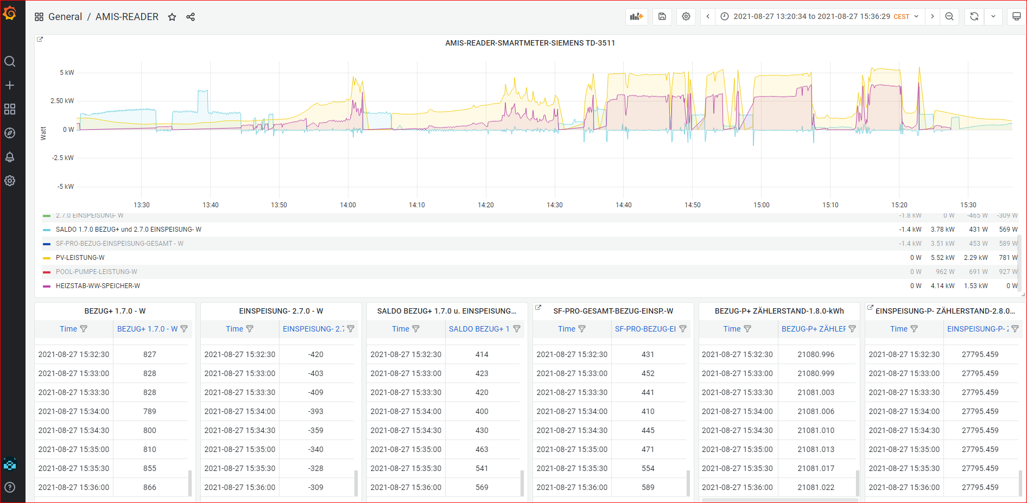Filter the SF-PRO-BEZUG-EI value column

tap(683, 329)
